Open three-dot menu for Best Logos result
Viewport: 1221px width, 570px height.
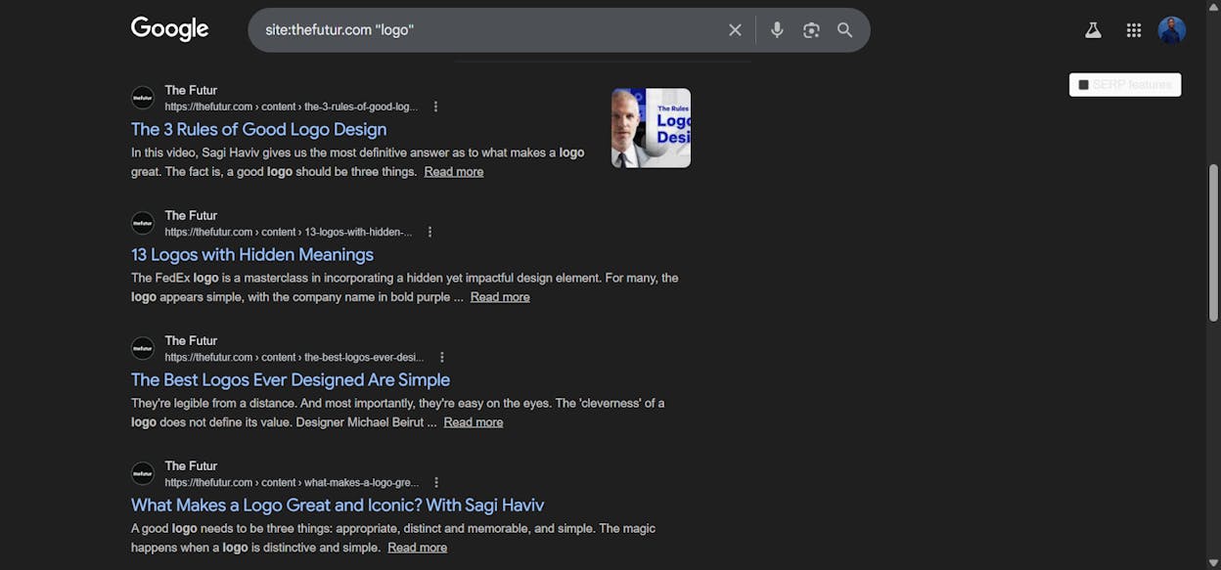pos(442,357)
